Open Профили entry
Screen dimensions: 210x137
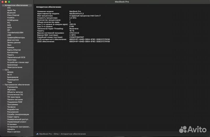coord(11,107)
